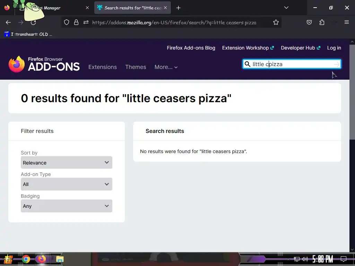Image resolution: width=355 pixels, height=266 pixels.
Task: Open the taskbar Start button
Action: (x=8, y=259)
